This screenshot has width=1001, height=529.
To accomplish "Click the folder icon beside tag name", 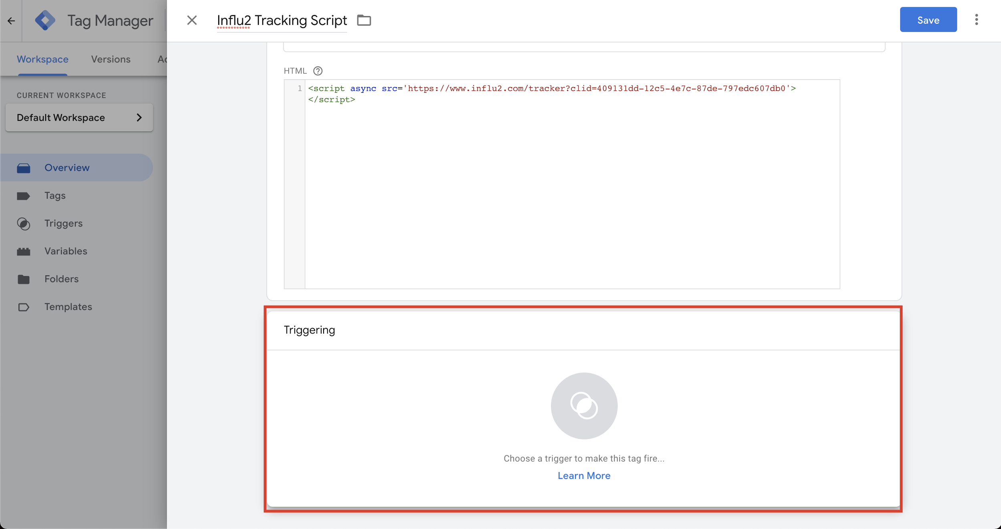I will pos(364,20).
